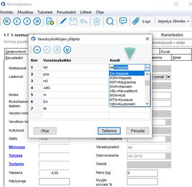Screen dimensions: 192x187
Task: Go to previous record arrow icon
Action: (17, 21)
